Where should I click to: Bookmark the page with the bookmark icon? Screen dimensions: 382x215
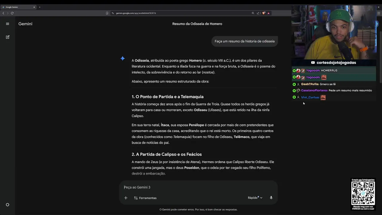click(107, 13)
